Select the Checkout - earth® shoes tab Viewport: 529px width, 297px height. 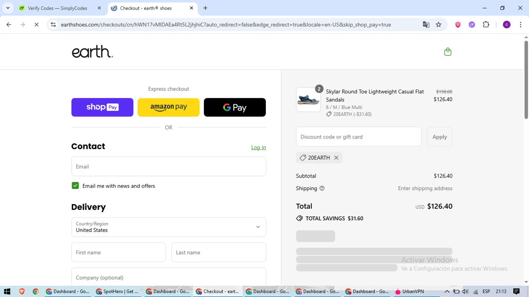(146, 8)
